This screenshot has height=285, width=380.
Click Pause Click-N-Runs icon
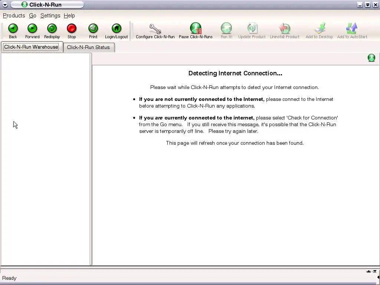tap(196, 28)
